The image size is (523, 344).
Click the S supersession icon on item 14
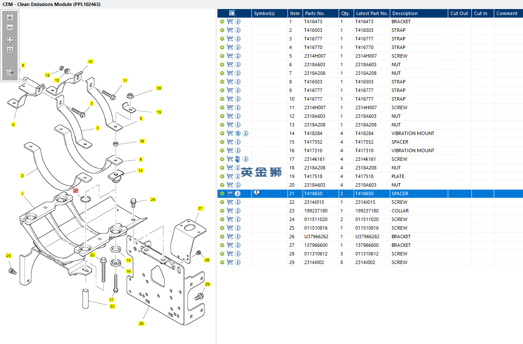click(238, 133)
